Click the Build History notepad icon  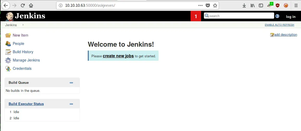pos(8,52)
